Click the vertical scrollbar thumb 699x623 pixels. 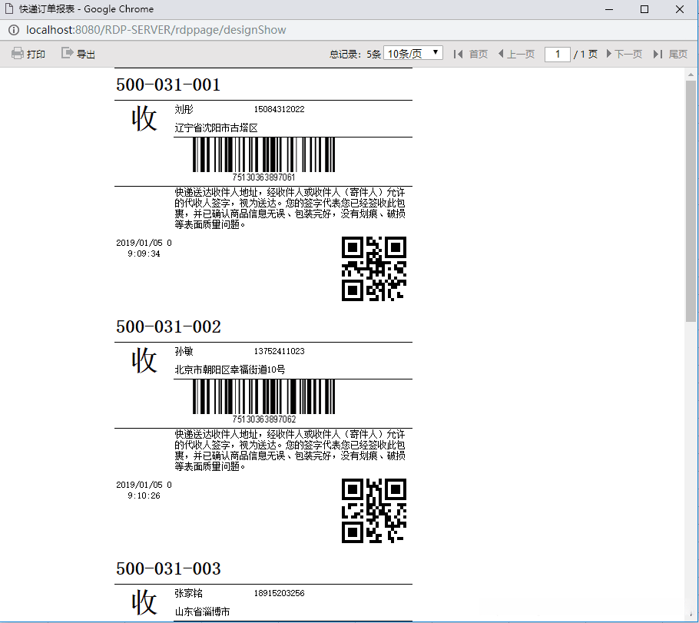coord(691,200)
